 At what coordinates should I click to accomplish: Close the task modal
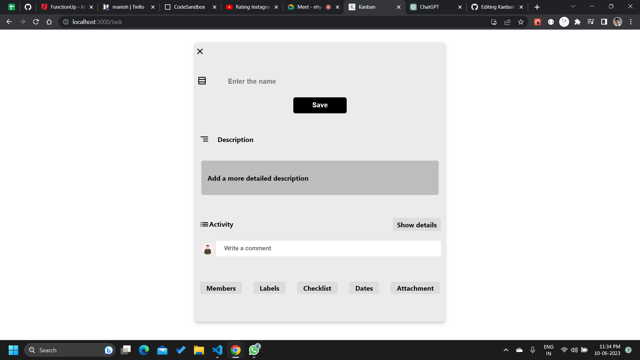pyautogui.click(x=200, y=51)
